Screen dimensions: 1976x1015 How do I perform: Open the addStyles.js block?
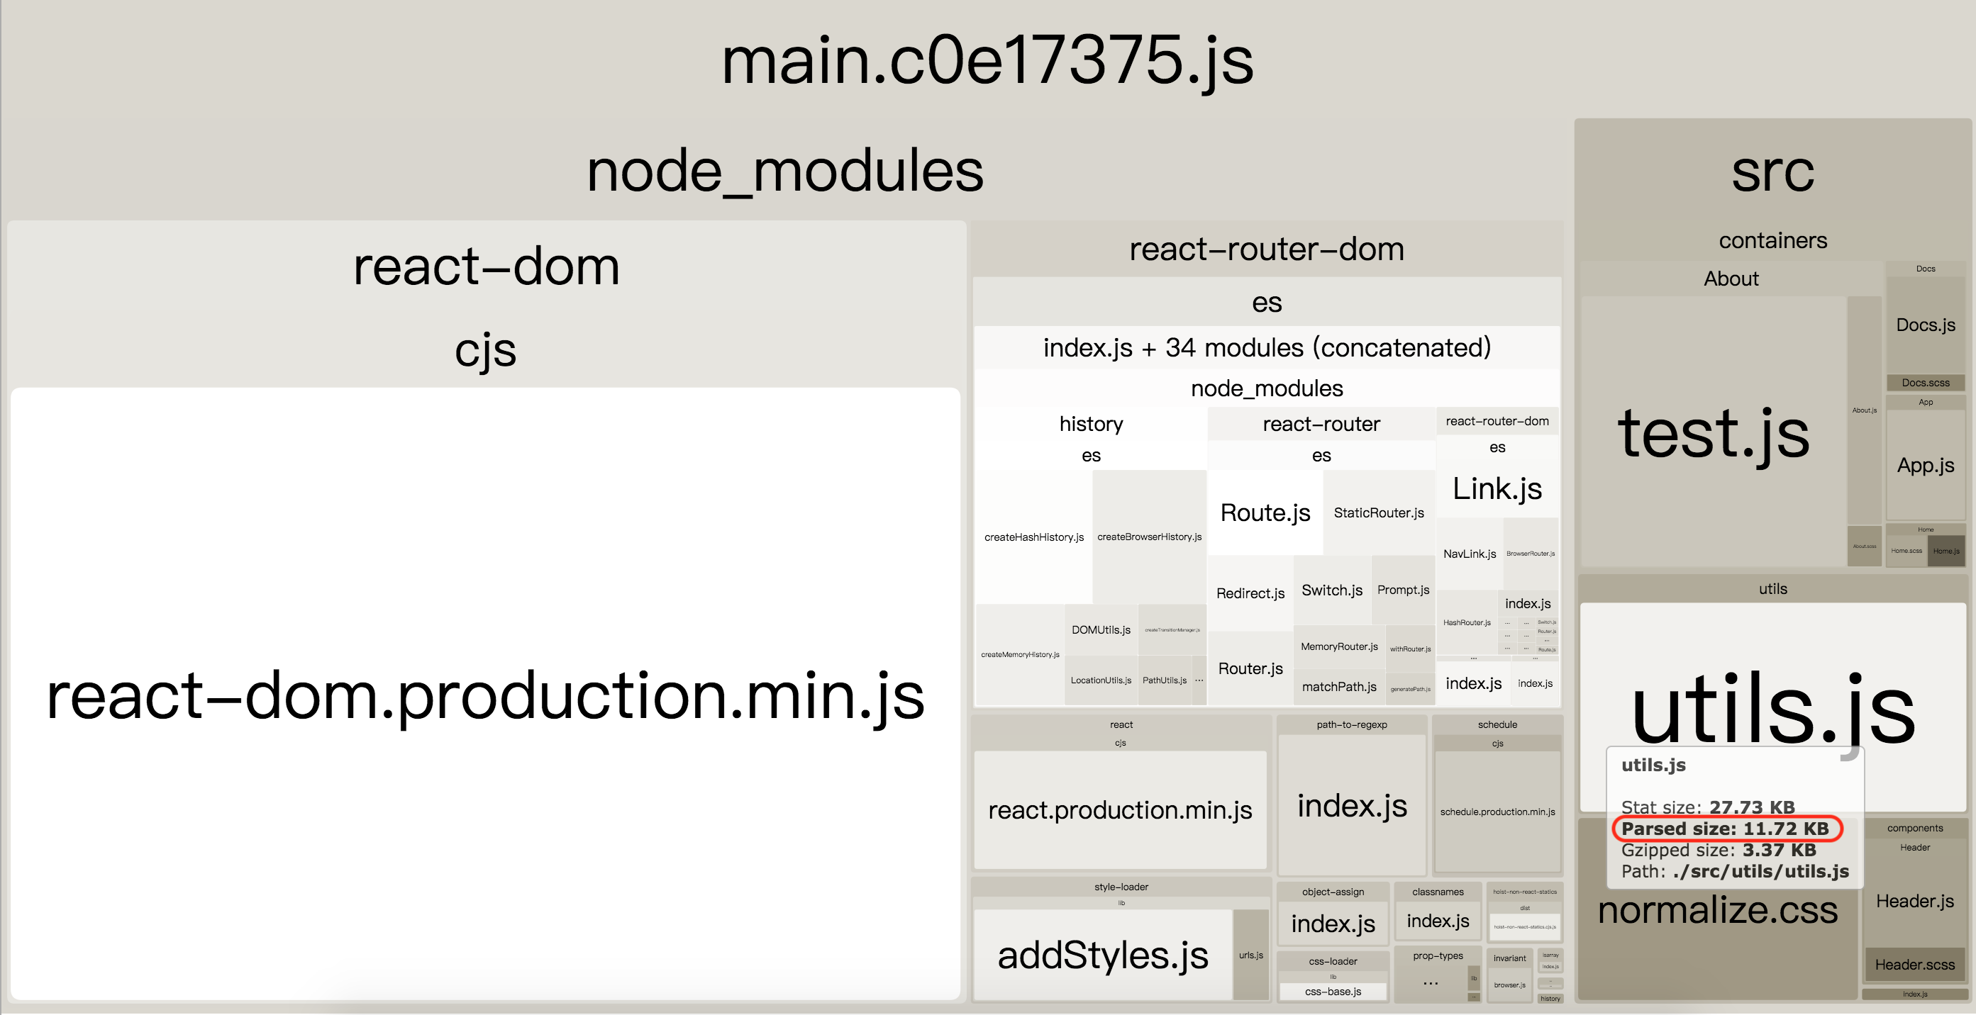click(1102, 955)
